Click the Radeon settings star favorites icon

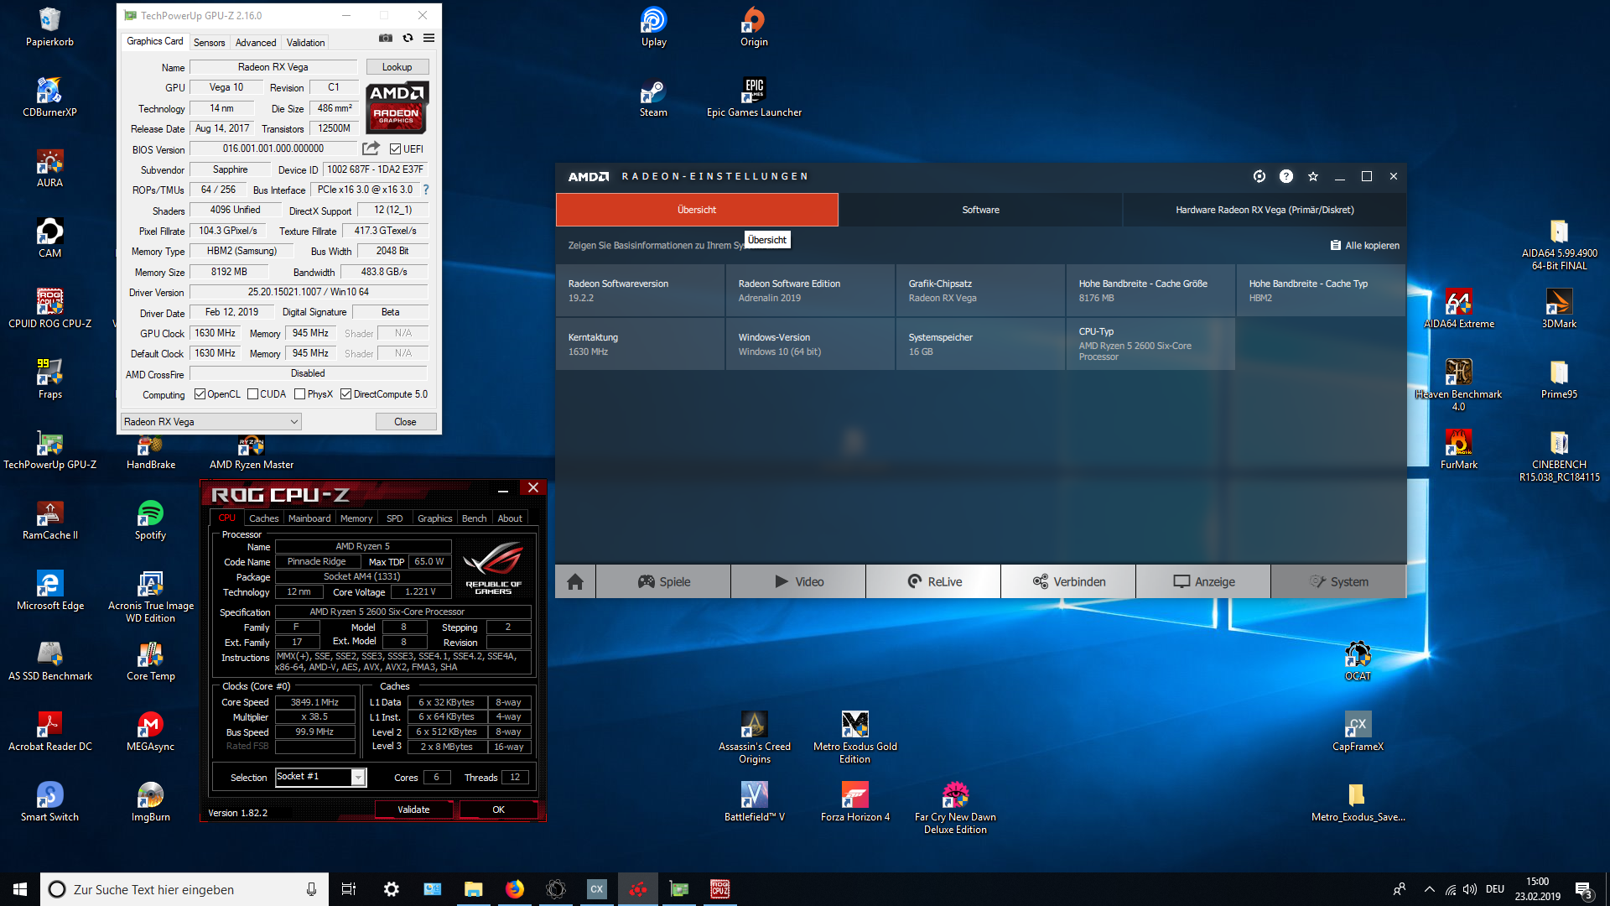point(1313,176)
